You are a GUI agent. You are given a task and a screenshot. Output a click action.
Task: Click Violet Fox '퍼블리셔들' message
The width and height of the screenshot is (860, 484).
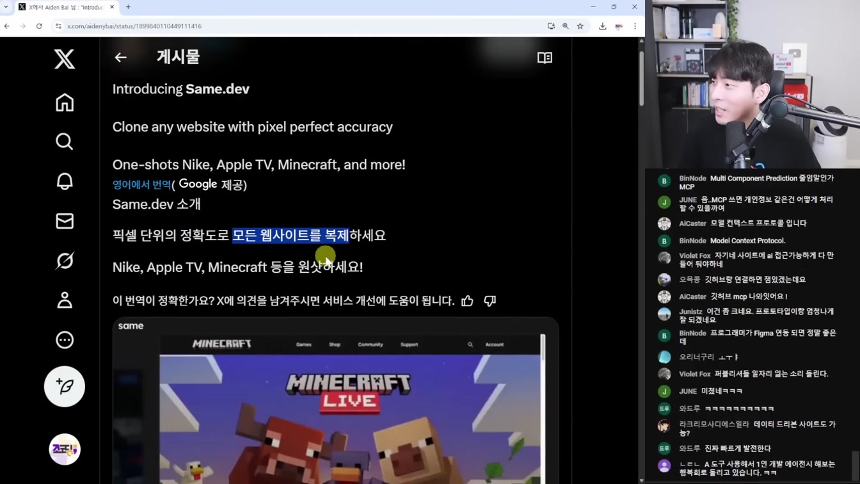(x=771, y=374)
